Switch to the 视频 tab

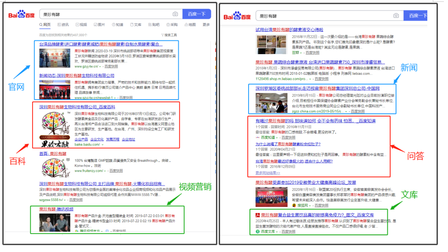(81, 25)
